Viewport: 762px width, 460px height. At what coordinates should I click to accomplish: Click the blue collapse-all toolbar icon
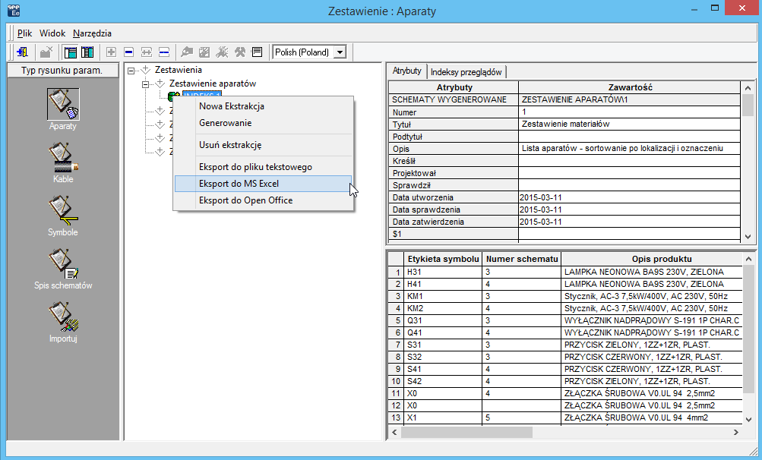click(x=164, y=52)
